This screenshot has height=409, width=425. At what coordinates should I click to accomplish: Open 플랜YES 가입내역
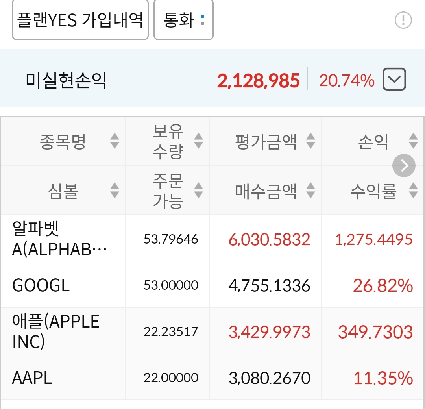(x=80, y=20)
